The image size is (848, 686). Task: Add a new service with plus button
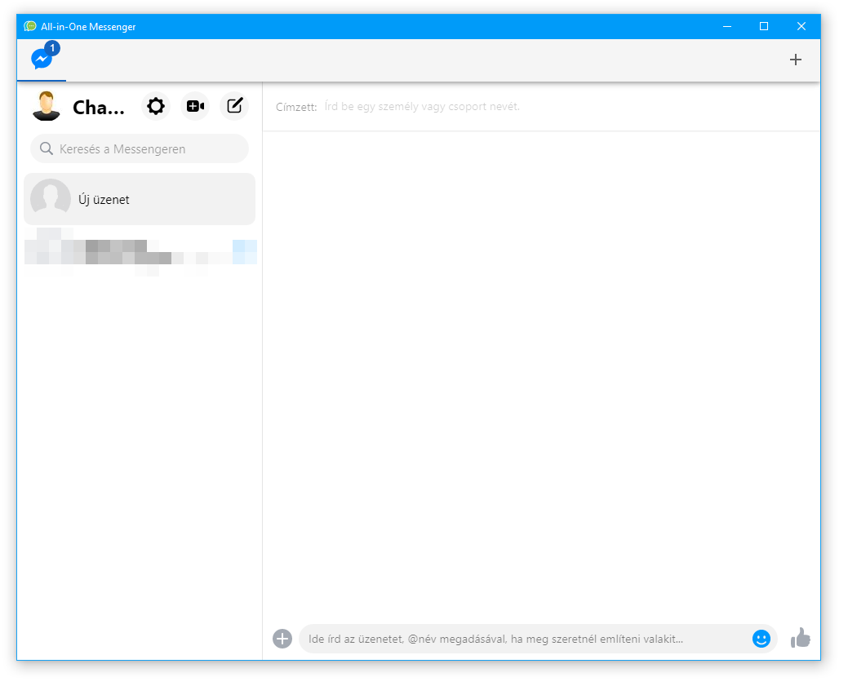[795, 60]
